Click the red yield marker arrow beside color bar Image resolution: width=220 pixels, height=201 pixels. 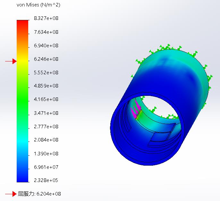point(11,61)
